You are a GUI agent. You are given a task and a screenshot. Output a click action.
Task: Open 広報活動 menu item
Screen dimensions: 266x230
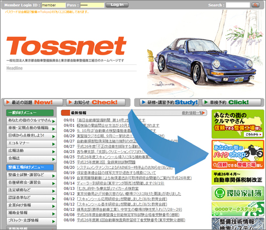click(31, 151)
